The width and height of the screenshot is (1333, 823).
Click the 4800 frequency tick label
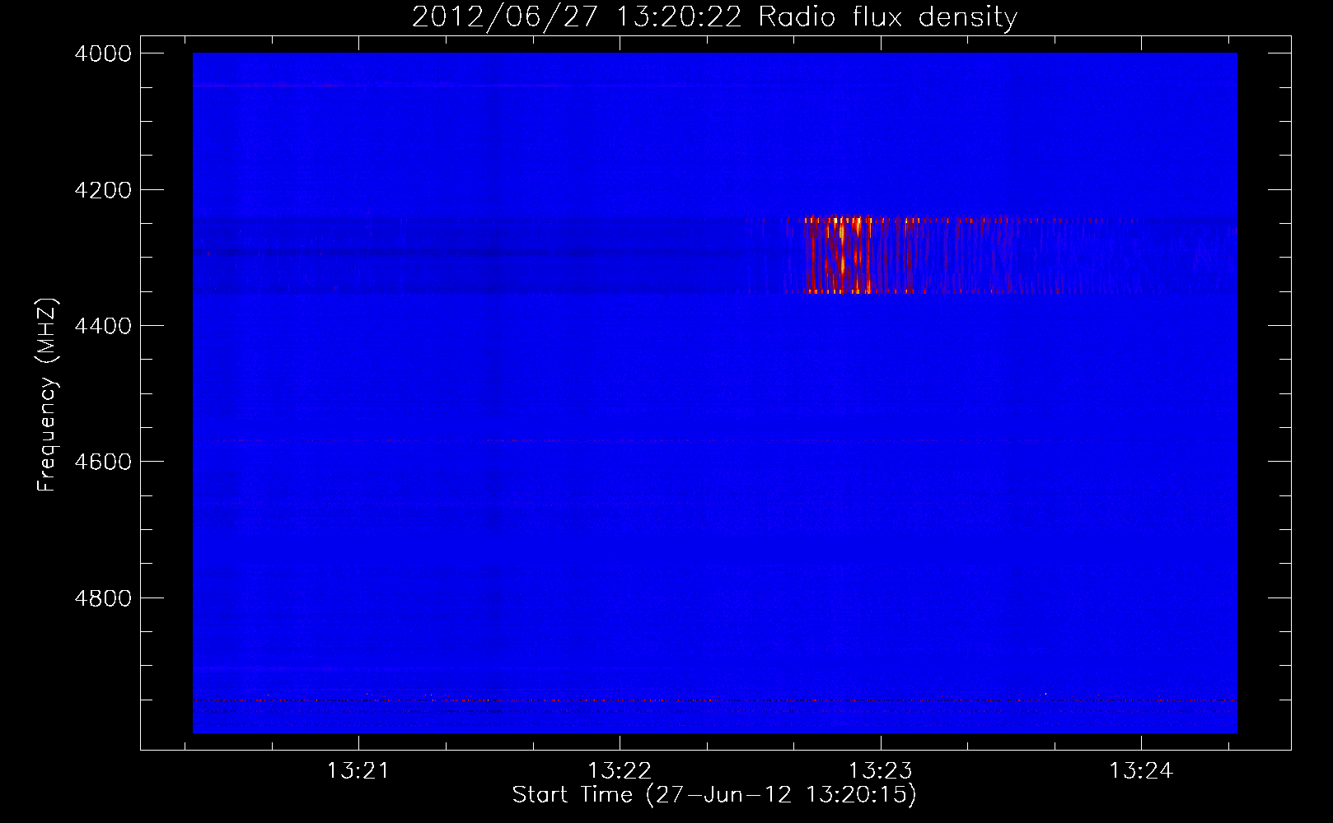click(x=103, y=598)
